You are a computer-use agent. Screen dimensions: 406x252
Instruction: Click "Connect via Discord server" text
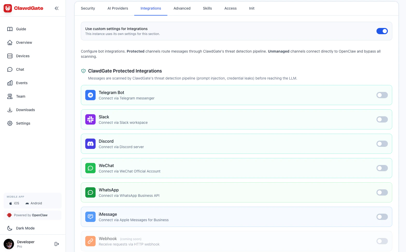(121, 147)
